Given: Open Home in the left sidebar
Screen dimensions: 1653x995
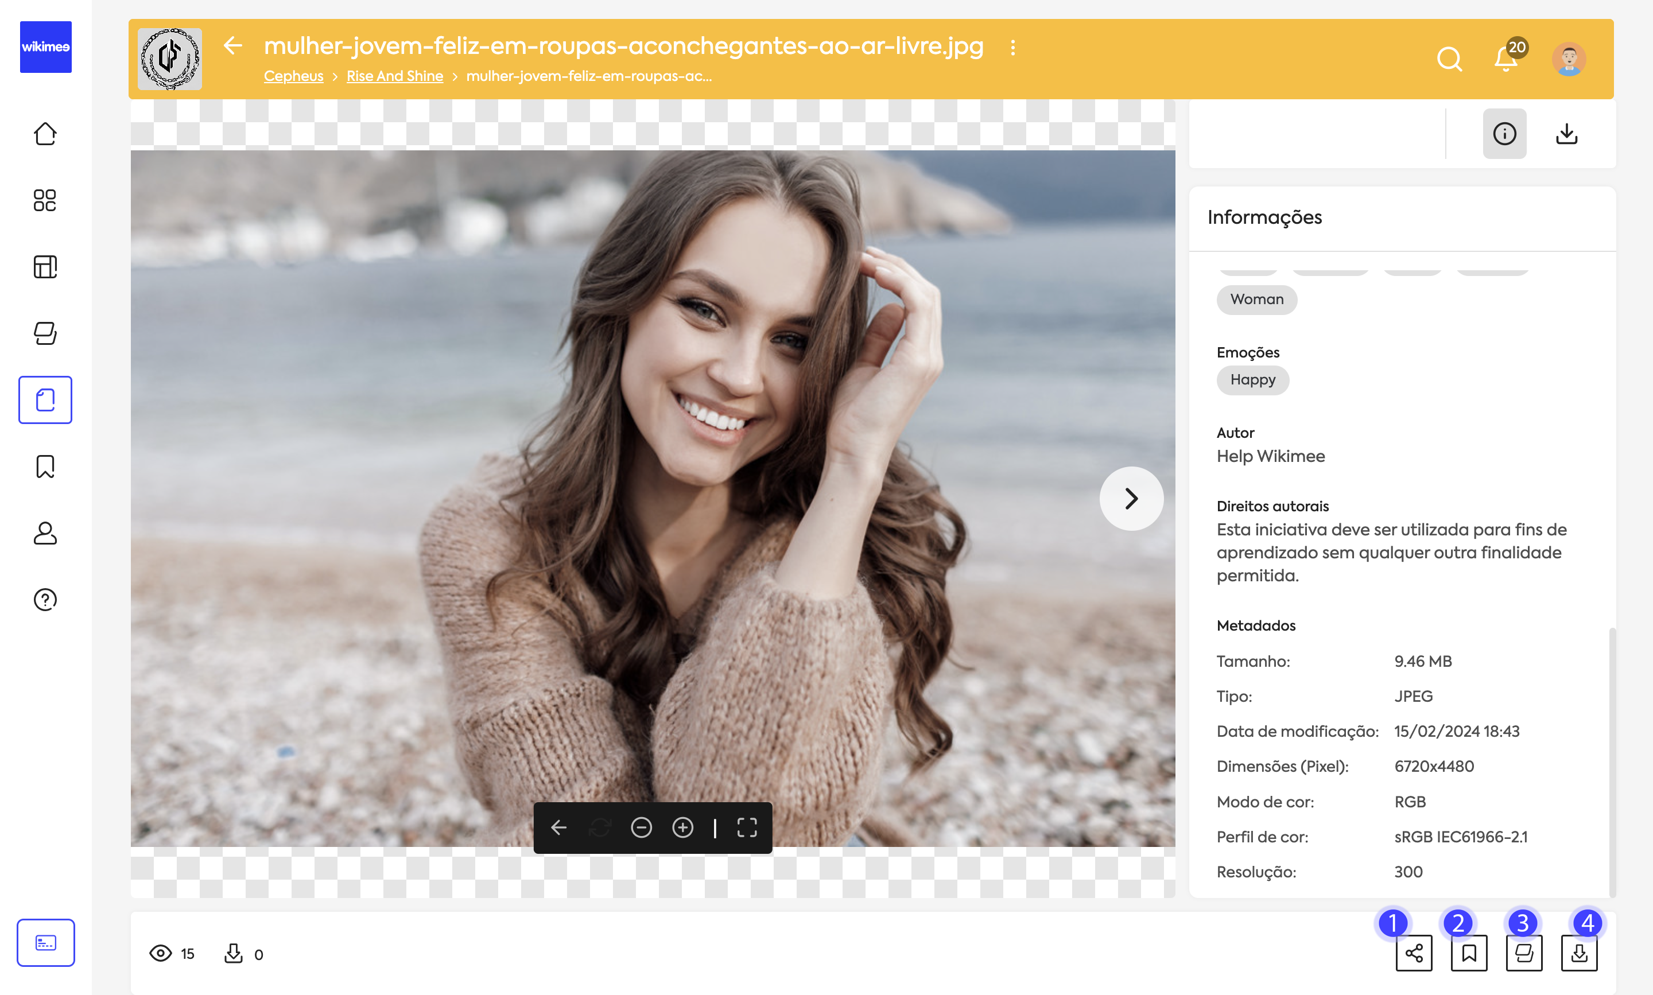Looking at the screenshot, I should [x=45, y=134].
